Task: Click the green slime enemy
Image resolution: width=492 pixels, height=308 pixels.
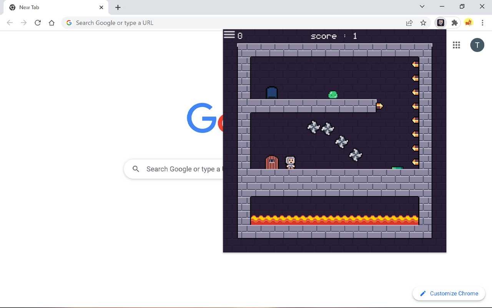Action: pos(333,95)
